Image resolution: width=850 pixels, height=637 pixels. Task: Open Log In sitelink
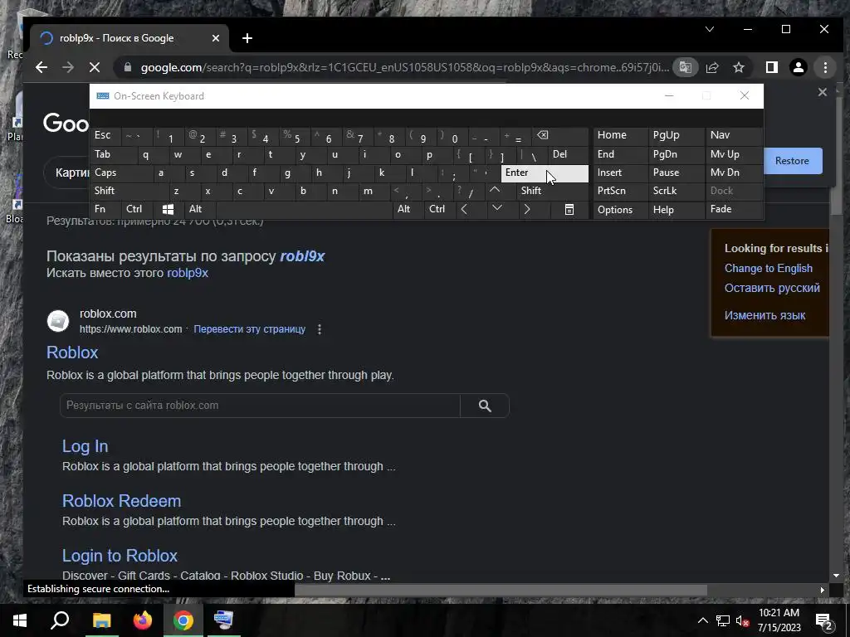click(x=85, y=446)
